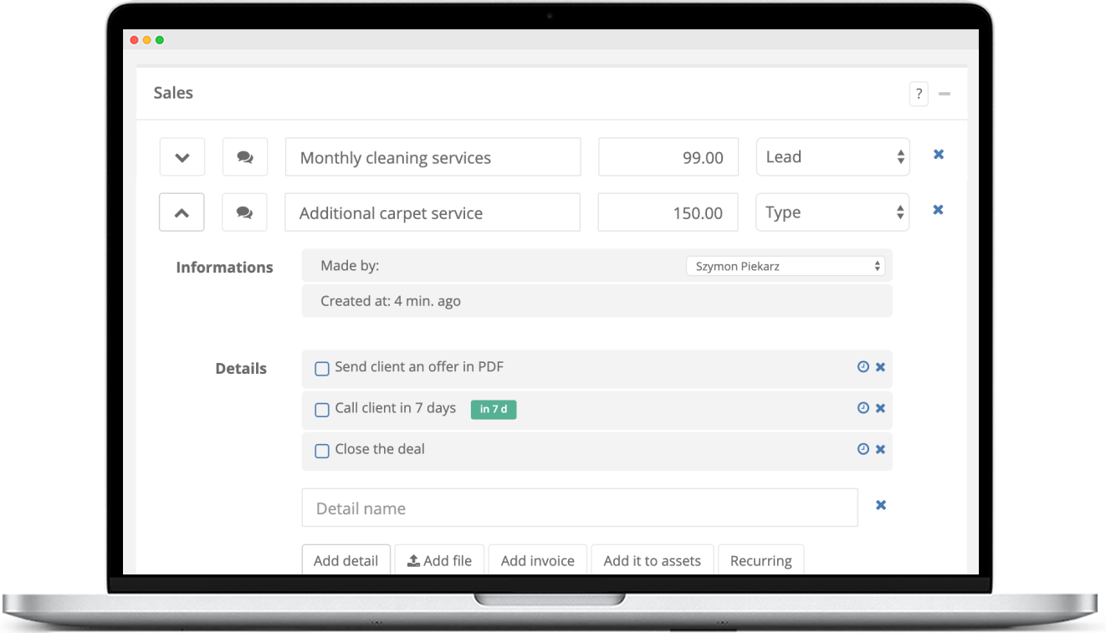This screenshot has height=633, width=1106.
Task: Click the green in 7 d badge
Action: [494, 410]
